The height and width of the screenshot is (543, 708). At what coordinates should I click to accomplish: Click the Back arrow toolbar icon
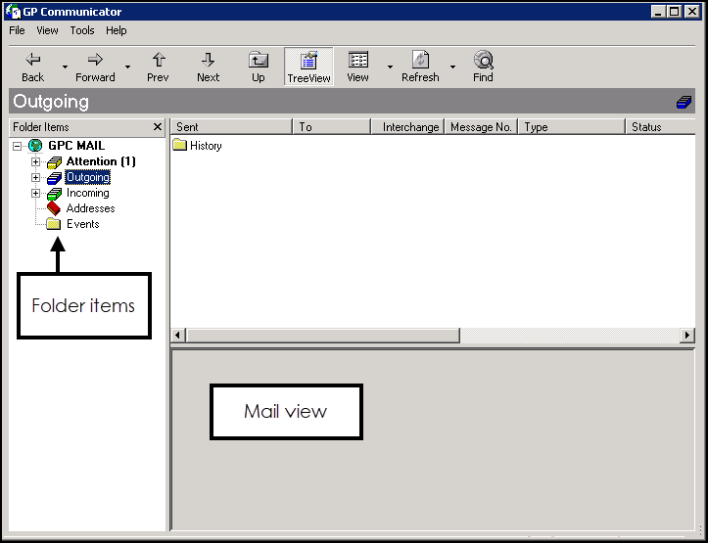(x=33, y=59)
